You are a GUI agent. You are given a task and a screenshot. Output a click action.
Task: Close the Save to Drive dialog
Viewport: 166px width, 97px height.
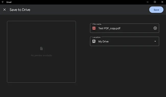point(4,10)
